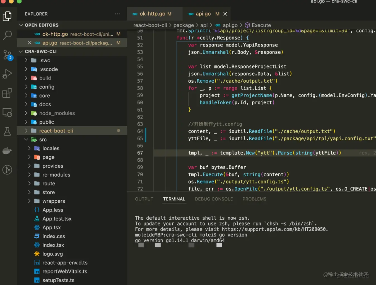Open App.tsx from the file tree

click(x=51, y=228)
